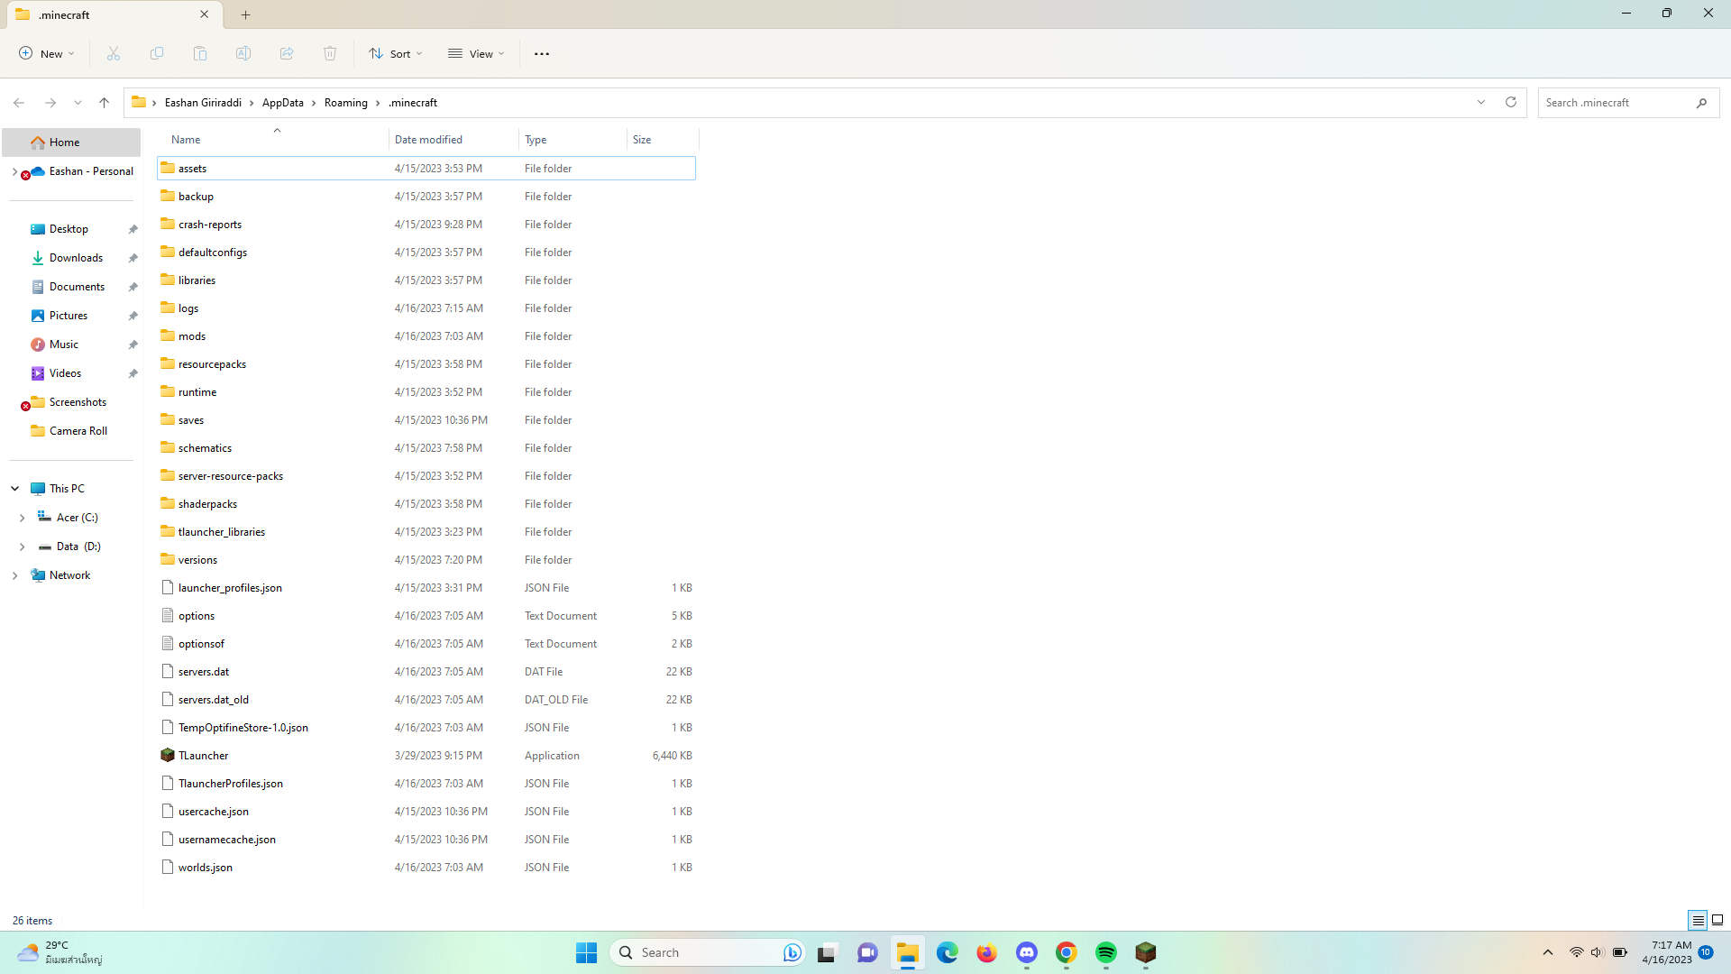This screenshot has height=974, width=1731.
Task: Click the Copy toolbar icon
Action: [157, 54]
